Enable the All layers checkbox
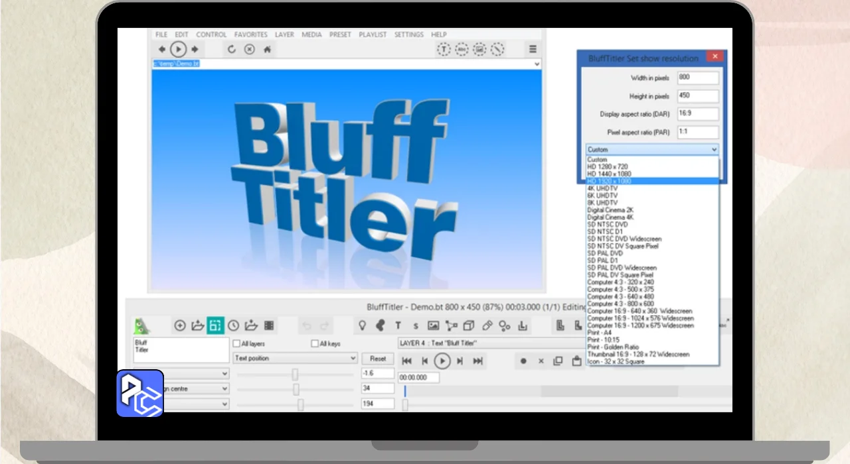 click(x=236, y=344)
